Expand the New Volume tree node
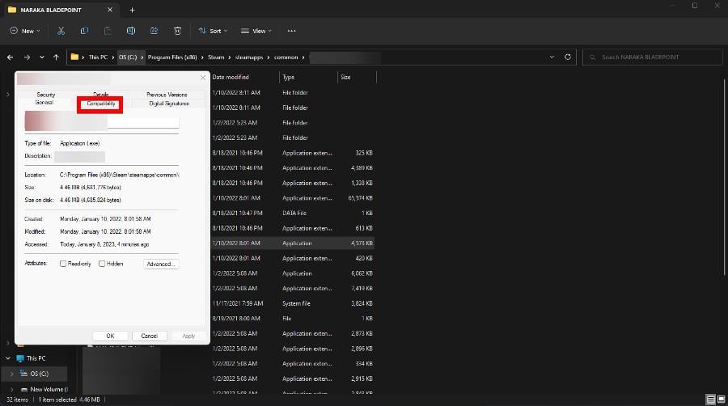 tap(11, 389)
